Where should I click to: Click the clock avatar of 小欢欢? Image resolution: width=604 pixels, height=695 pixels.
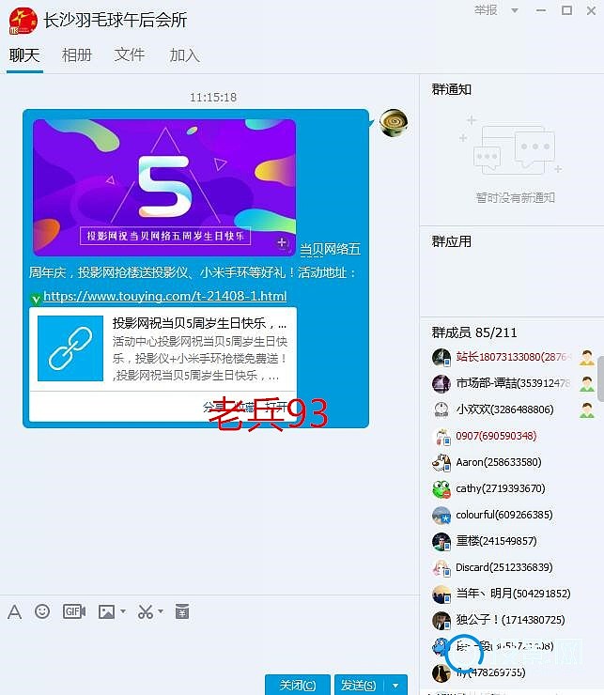(x=441, y=410)
